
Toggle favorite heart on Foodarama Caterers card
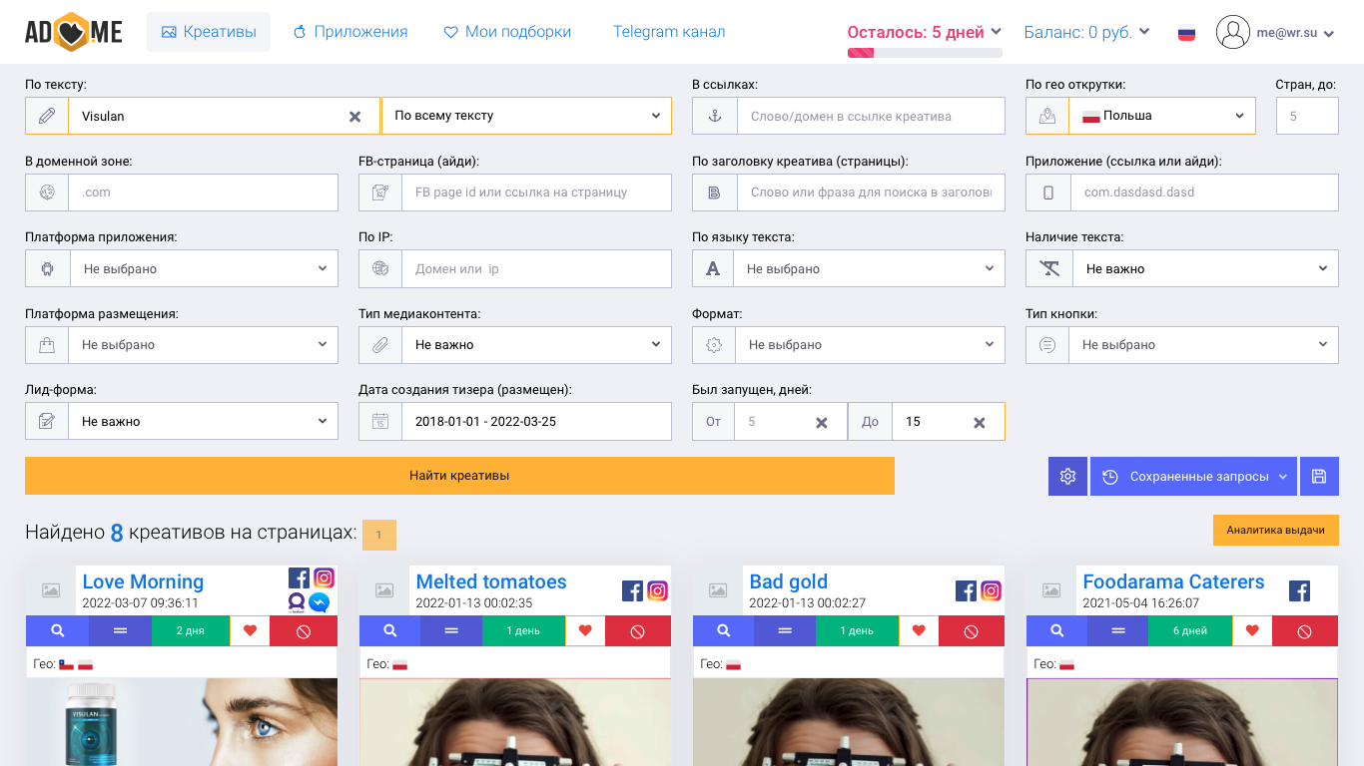tap(1252, 630)
